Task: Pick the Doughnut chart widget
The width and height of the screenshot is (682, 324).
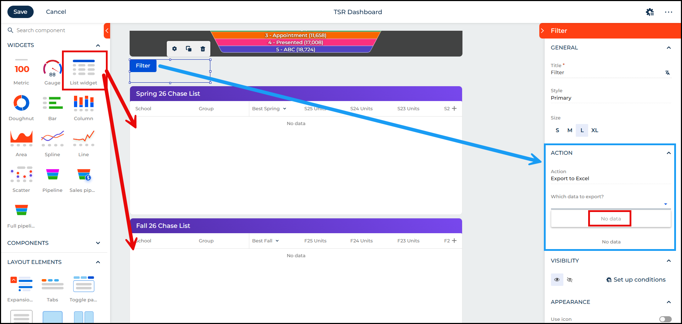Action: pyautogui.click(x=21, y=103)
